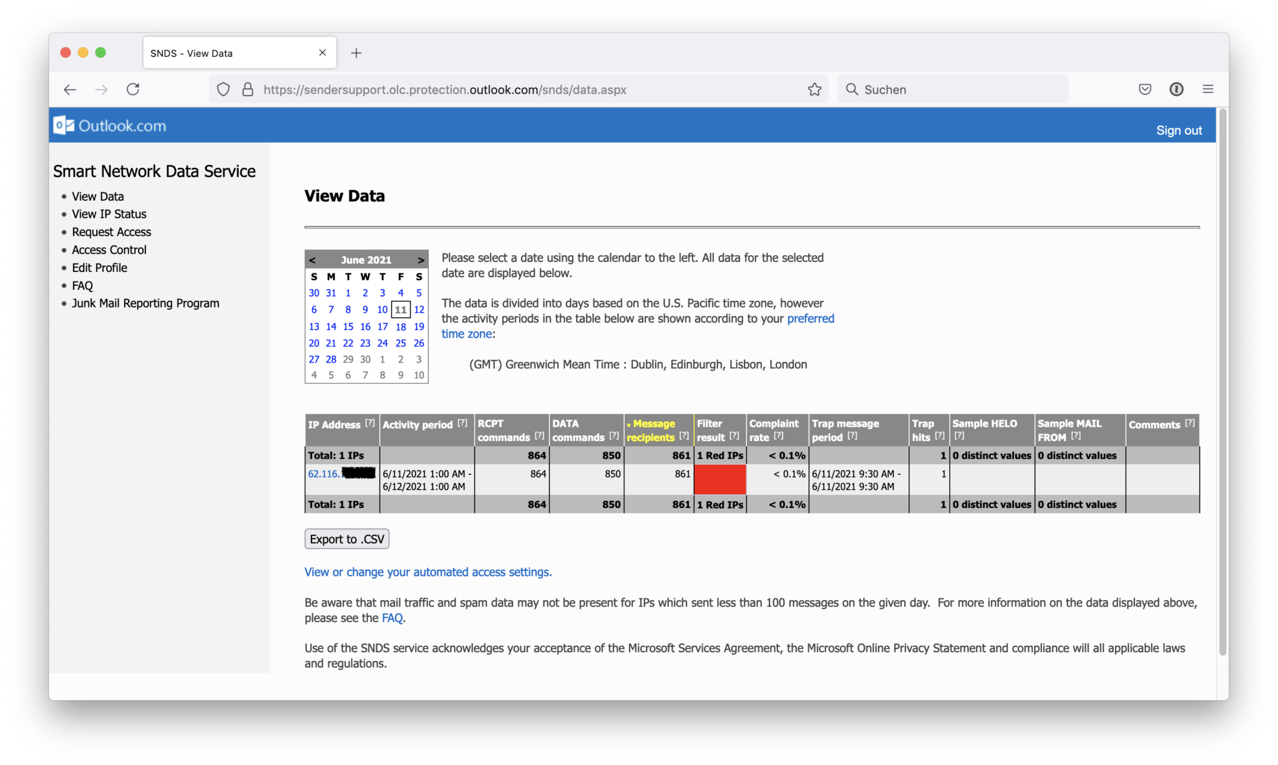Click the Outlook.com logo
Viewport: 1278px width, 765px height.
pyautogui.click(x=110, y=125)
